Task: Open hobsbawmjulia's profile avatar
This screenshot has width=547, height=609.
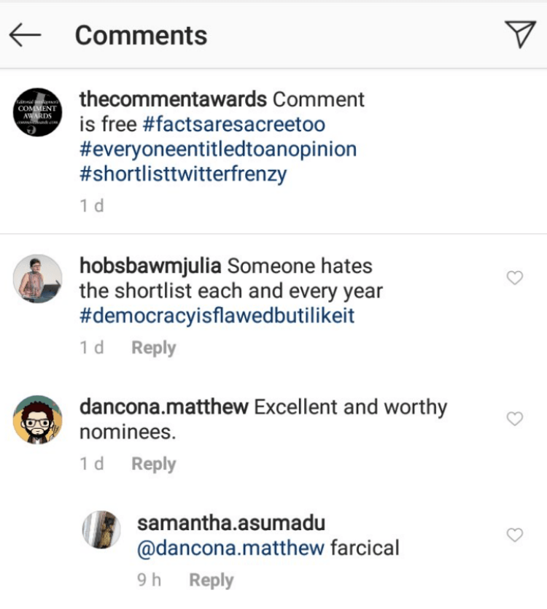Action: coord(38,279)
